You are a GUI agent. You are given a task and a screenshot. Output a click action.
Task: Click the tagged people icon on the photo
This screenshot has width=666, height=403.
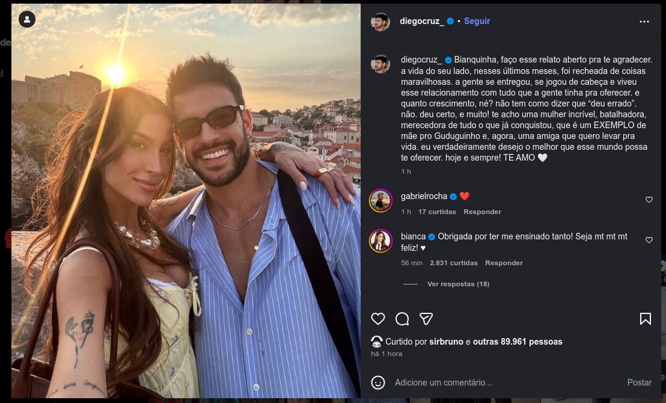point(27,19)
